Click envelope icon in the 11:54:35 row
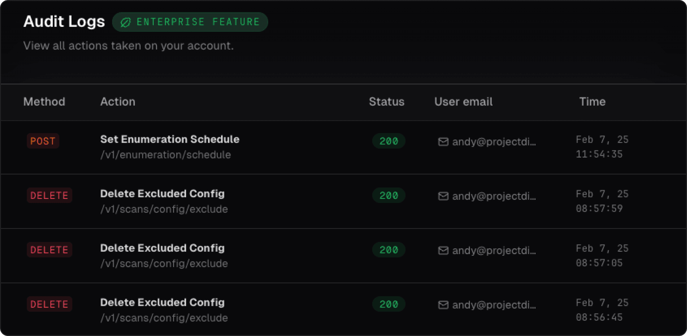 (443, 142)
